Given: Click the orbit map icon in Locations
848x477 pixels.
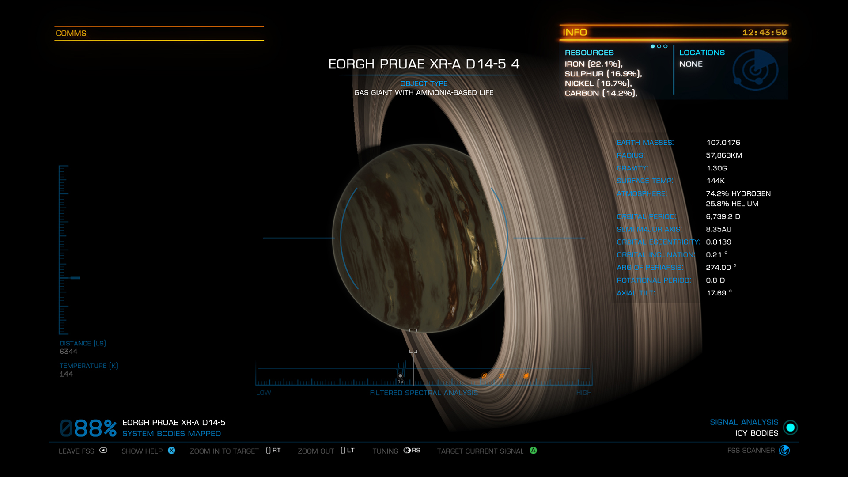Looking at the screenshot, I should point(755,70).
